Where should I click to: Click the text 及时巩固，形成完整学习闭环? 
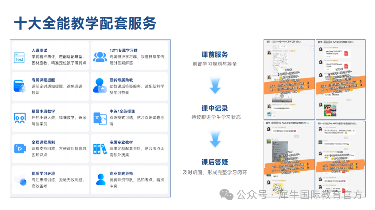click(x=215, y=173)
